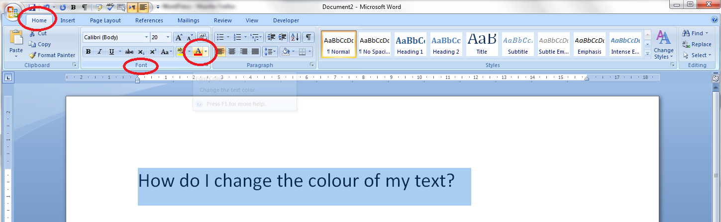The image size is (721, 222).
Task: Click the Subscript icon
Action: click(x=141, y=52)
